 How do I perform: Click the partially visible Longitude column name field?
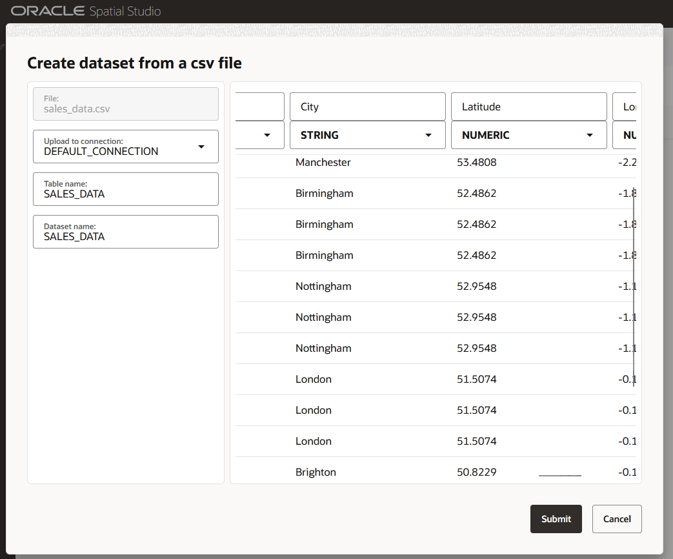tap(625, 107)
